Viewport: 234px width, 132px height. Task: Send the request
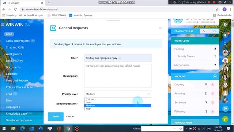pyautogui.click(x=56, y=117)
